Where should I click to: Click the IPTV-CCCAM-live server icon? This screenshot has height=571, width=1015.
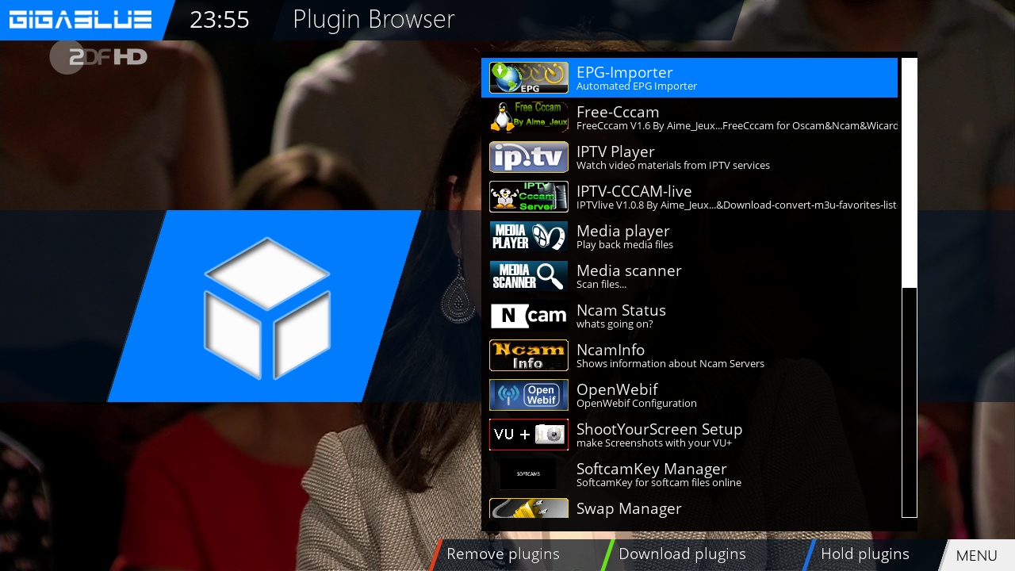(528, 197)
